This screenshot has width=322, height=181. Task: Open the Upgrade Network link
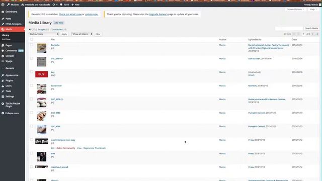tap(158, 15)
